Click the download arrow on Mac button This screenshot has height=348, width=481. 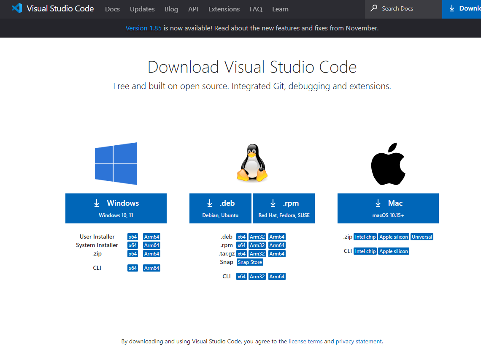pyautogui.click(x=378, y=204)
